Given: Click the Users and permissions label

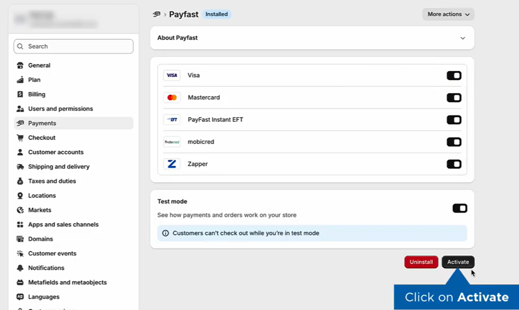Looking at the screenshot, I should pyautogui.click(x=61, y=109).
